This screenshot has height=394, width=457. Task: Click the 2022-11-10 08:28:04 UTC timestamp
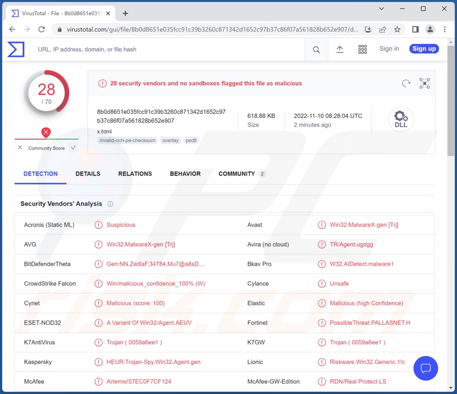[328, 116]
